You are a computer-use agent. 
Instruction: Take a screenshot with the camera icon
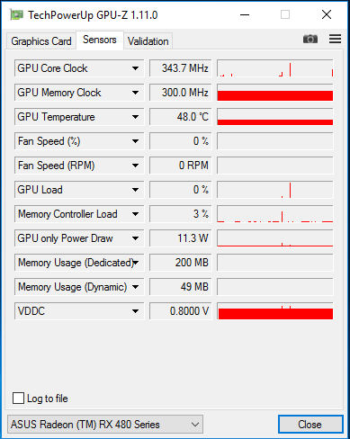[x=310, y=39]
